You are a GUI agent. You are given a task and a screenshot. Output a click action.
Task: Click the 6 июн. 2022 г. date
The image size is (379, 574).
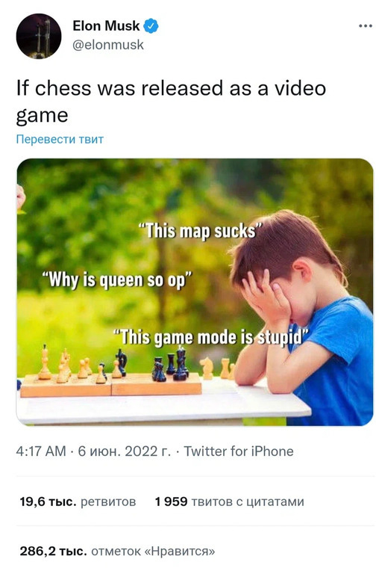125,451
